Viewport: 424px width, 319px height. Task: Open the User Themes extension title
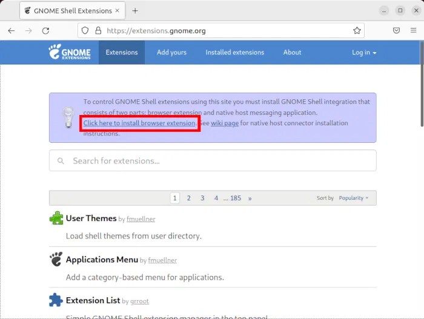91,218
